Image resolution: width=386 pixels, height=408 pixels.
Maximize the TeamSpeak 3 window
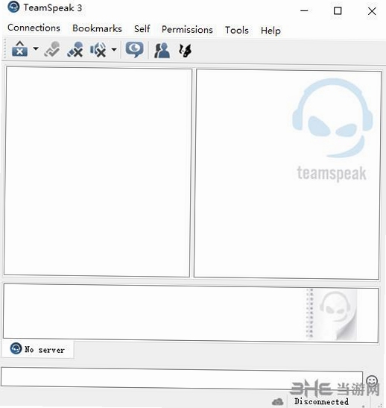(338, 10)
